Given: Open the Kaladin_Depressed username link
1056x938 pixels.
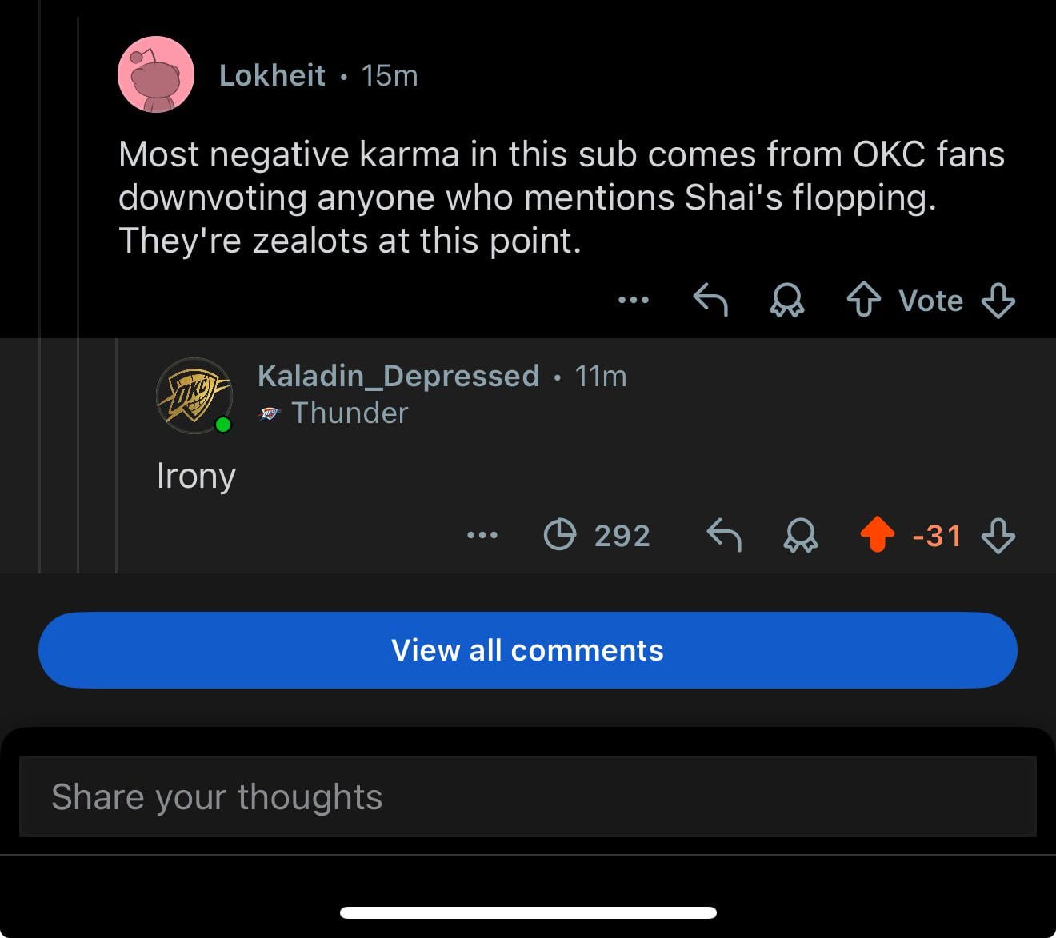Looking at the screenshot, I should pyautogui.click(x=398, y=376).
